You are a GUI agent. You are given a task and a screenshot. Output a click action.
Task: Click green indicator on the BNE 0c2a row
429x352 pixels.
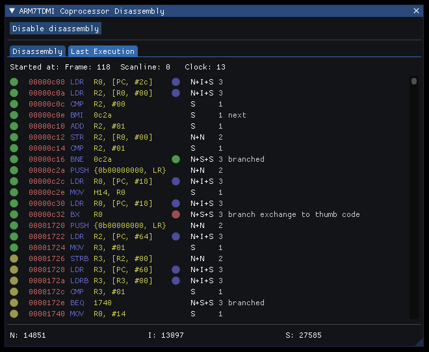[x=175, y=159]
